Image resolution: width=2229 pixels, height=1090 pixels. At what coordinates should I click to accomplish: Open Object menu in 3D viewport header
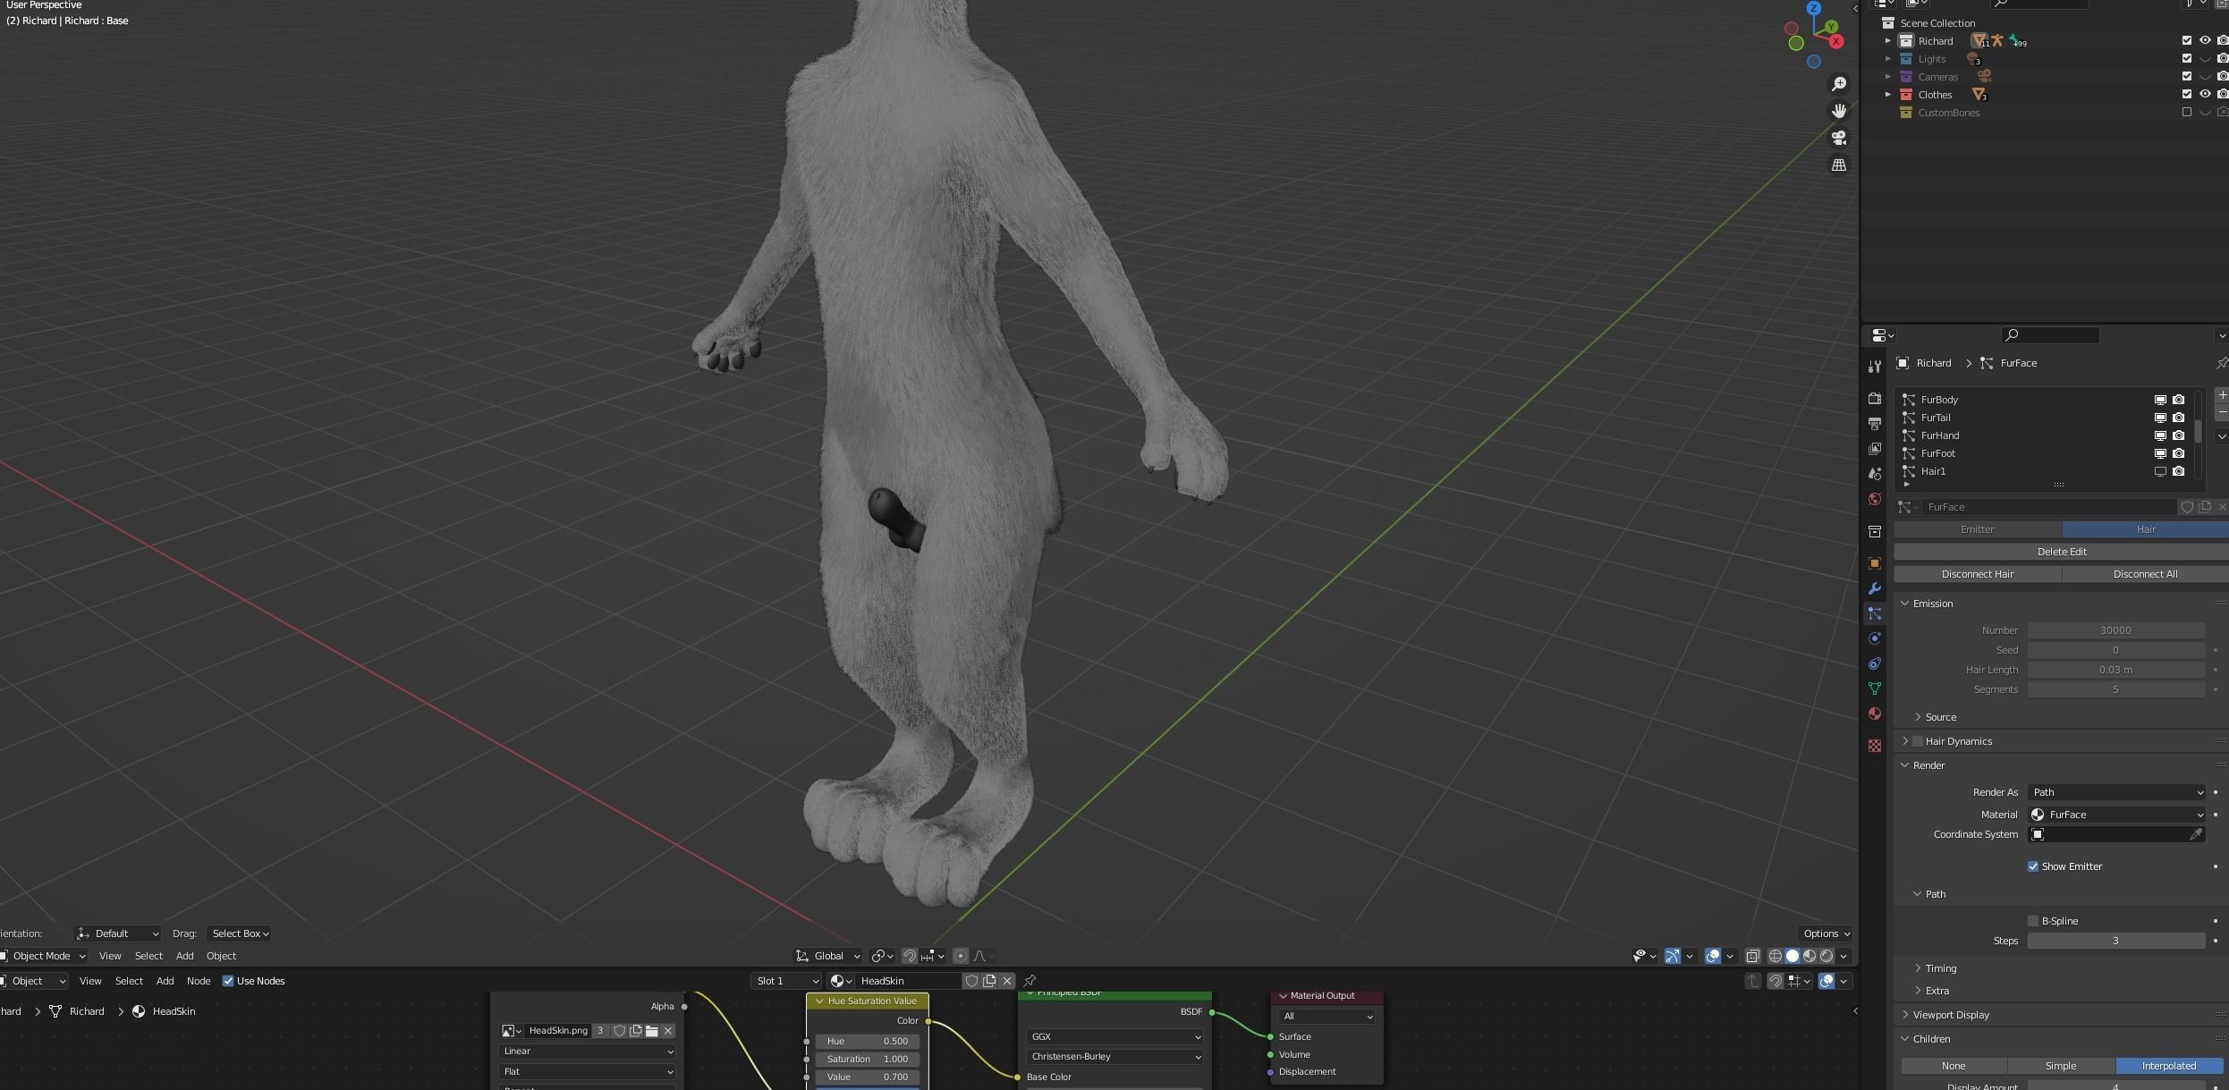click(221, 956)
